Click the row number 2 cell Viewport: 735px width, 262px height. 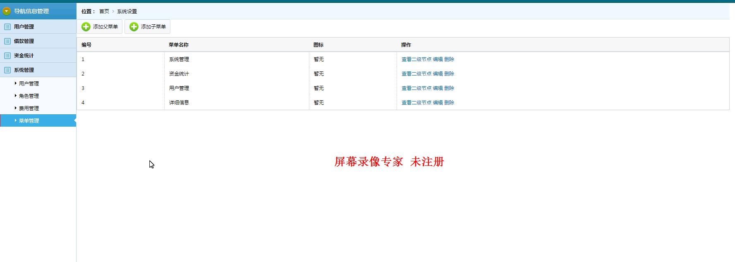pyautogui.click(x=83, y=74)
